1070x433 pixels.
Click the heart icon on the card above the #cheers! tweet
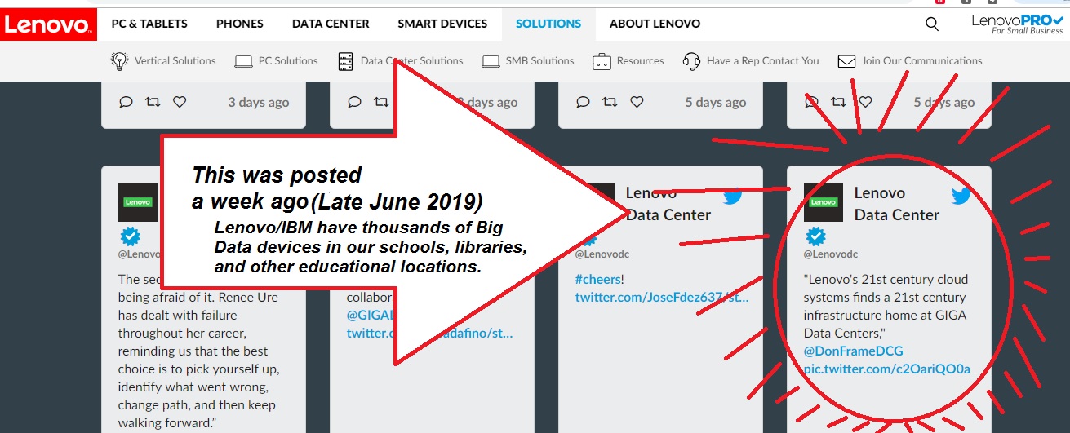[637, 102]
